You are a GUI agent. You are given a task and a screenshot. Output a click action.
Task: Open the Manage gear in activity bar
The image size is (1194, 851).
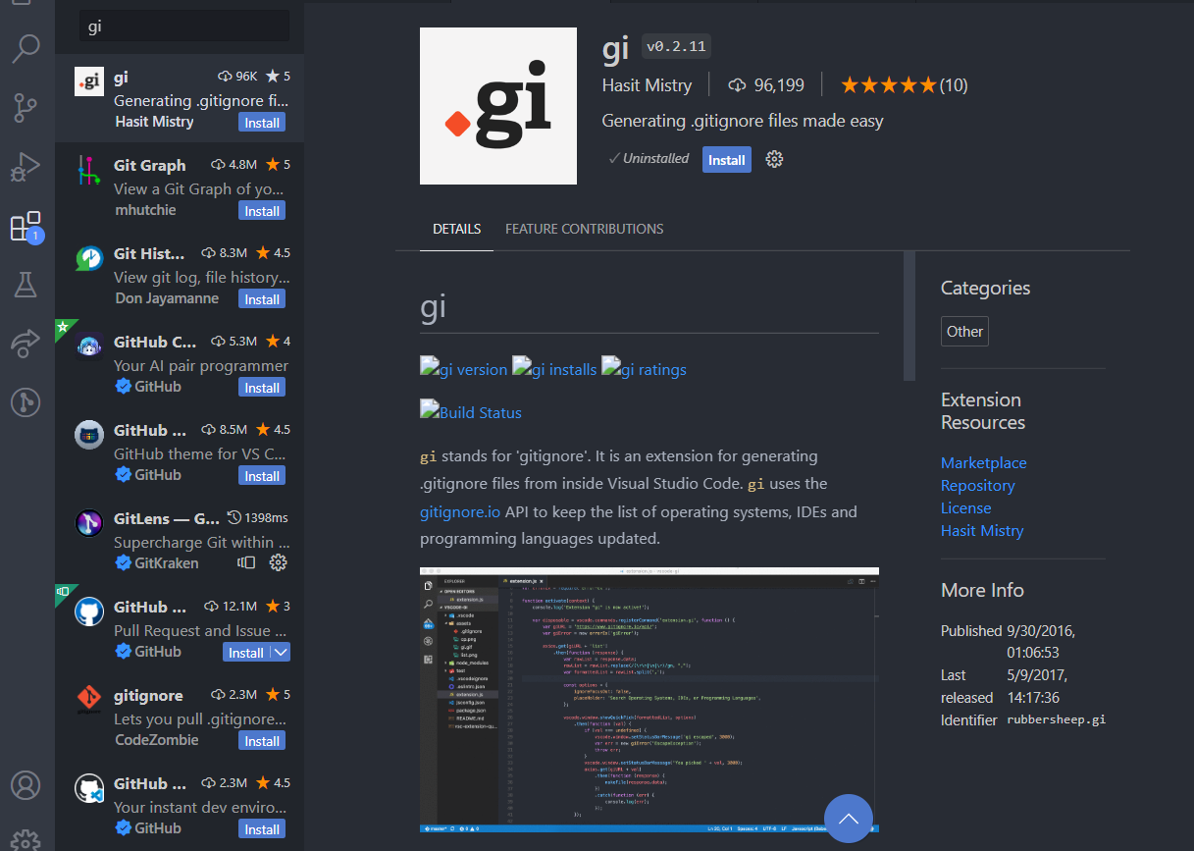(x=26, y=841)
